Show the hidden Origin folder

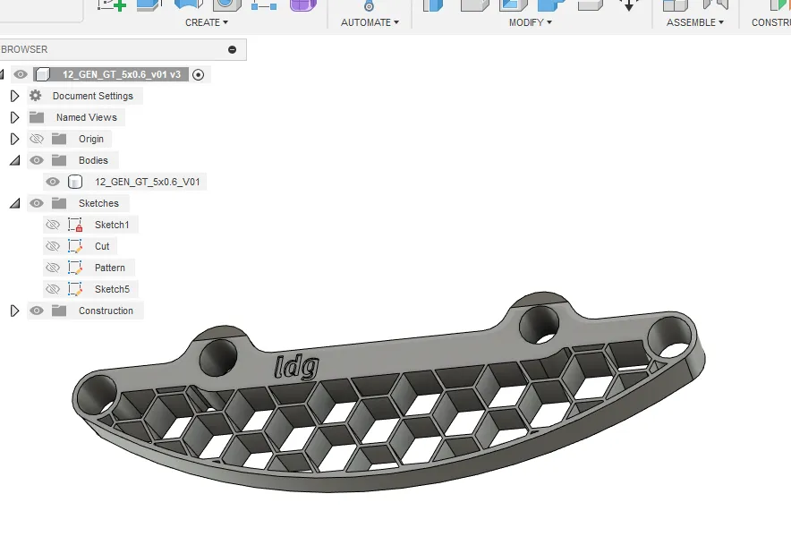point(37,139)
